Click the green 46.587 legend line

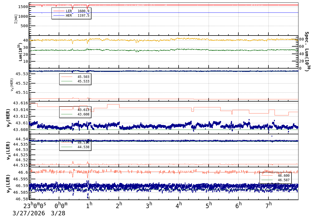[x=267, y=180]
